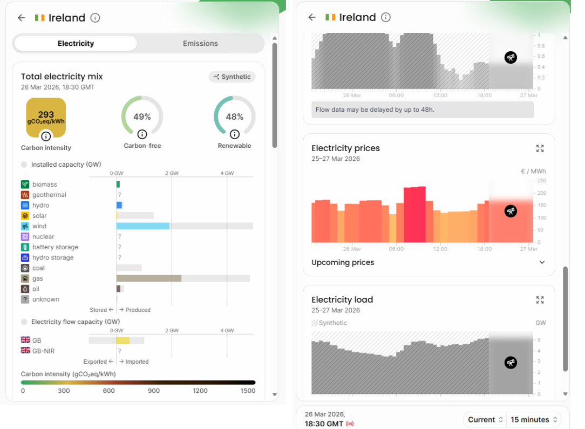Viewport: 585px width, 429px height.
Task: Click the 'battery storage' label
Action: [x=55, y=247]
